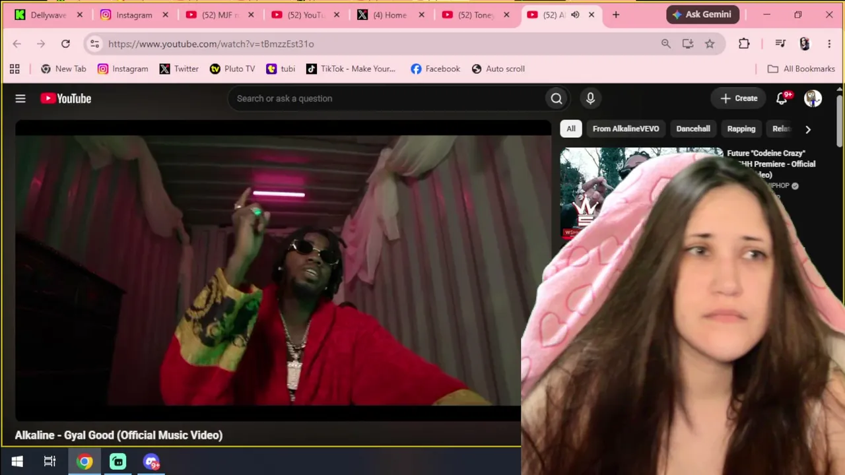Viewport: 845px width, 475px height.
Task: Open the apps grid in the bookmarks bar
Action: click(x=15, y=69)
